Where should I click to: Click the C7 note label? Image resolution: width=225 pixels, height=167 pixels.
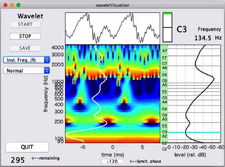tap(164, 63)
